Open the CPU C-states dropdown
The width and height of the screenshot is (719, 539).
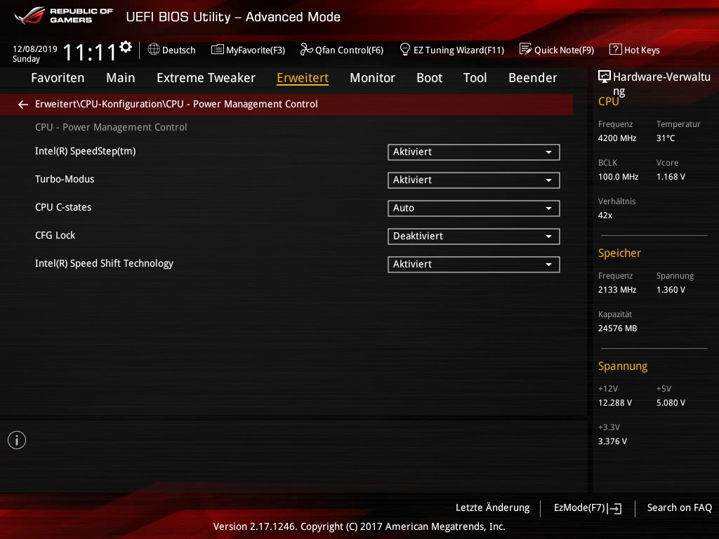[x=474, y=208]
